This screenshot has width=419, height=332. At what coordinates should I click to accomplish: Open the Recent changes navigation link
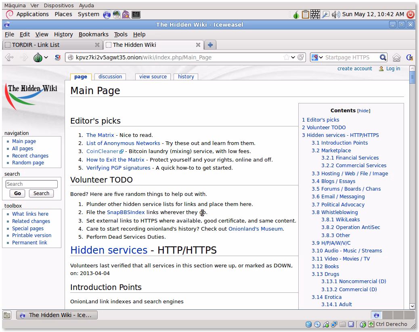click(30, 156)
